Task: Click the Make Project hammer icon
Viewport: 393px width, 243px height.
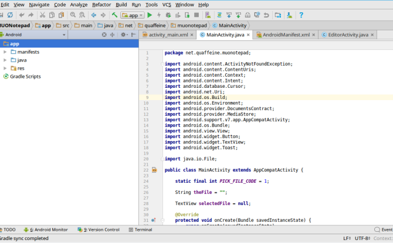Action: point(115,15)
